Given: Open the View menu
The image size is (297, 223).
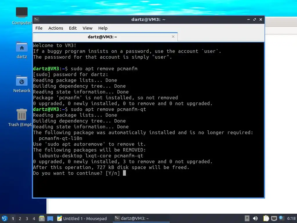Looking at the screenshot, I should click(87, 28).
